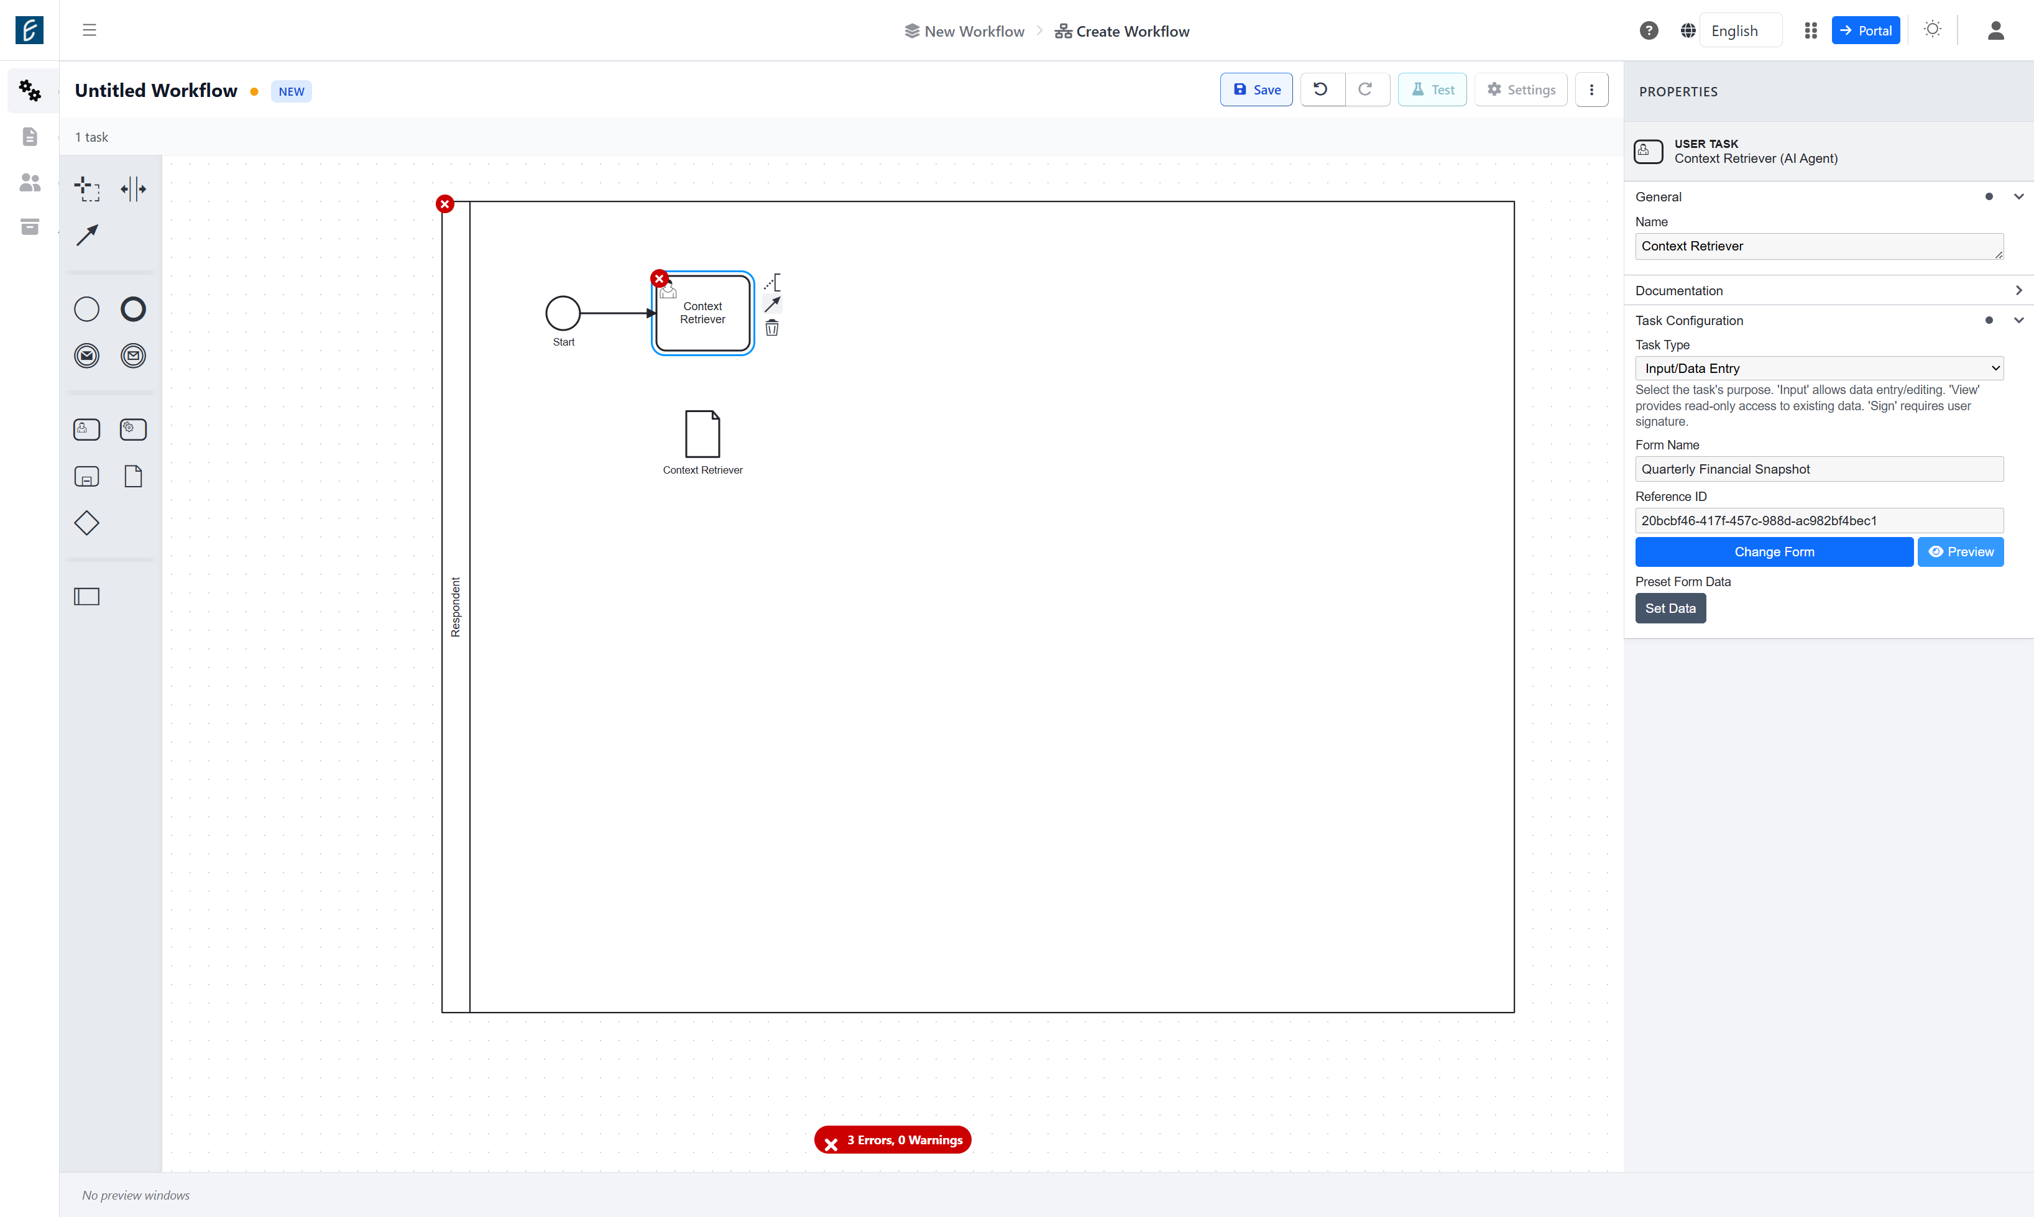Image resolution: width=2034 pixels, height=1217 pixels.
Task: Add an end event from palette
Action: (x=133, y=309)
